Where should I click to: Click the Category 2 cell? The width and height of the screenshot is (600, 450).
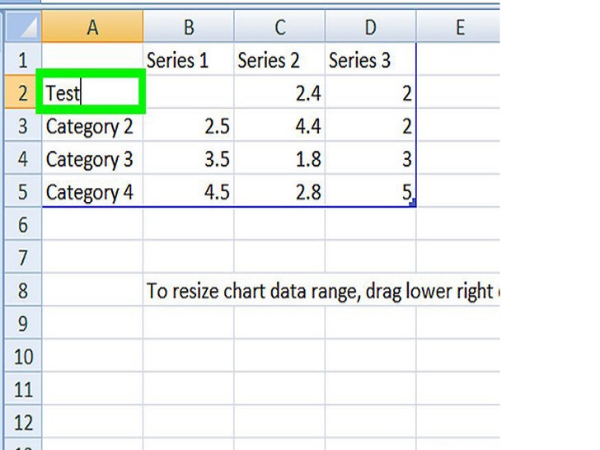point(92,127)
